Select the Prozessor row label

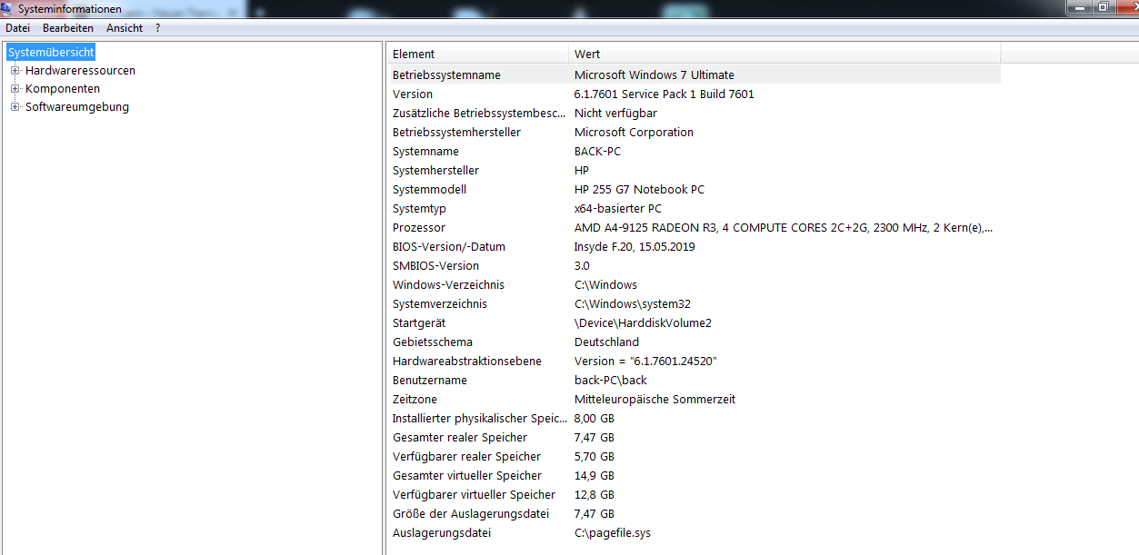(x=419, y=227)
